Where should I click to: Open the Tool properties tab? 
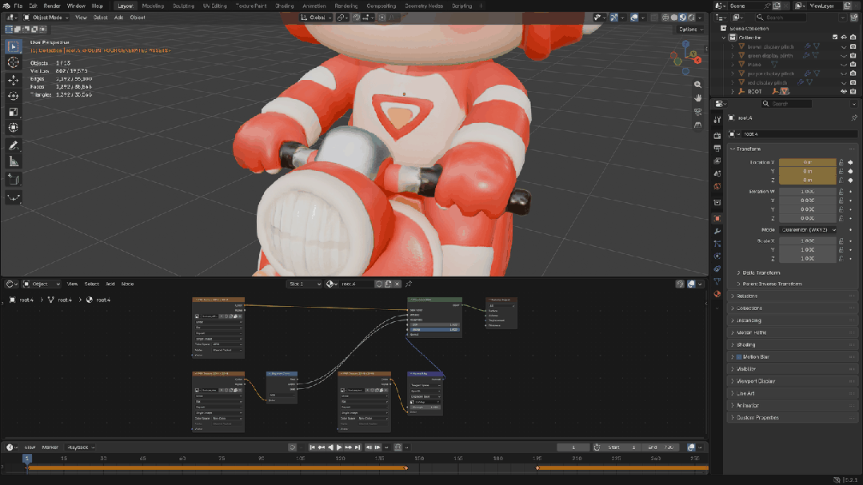click(717, 119)
